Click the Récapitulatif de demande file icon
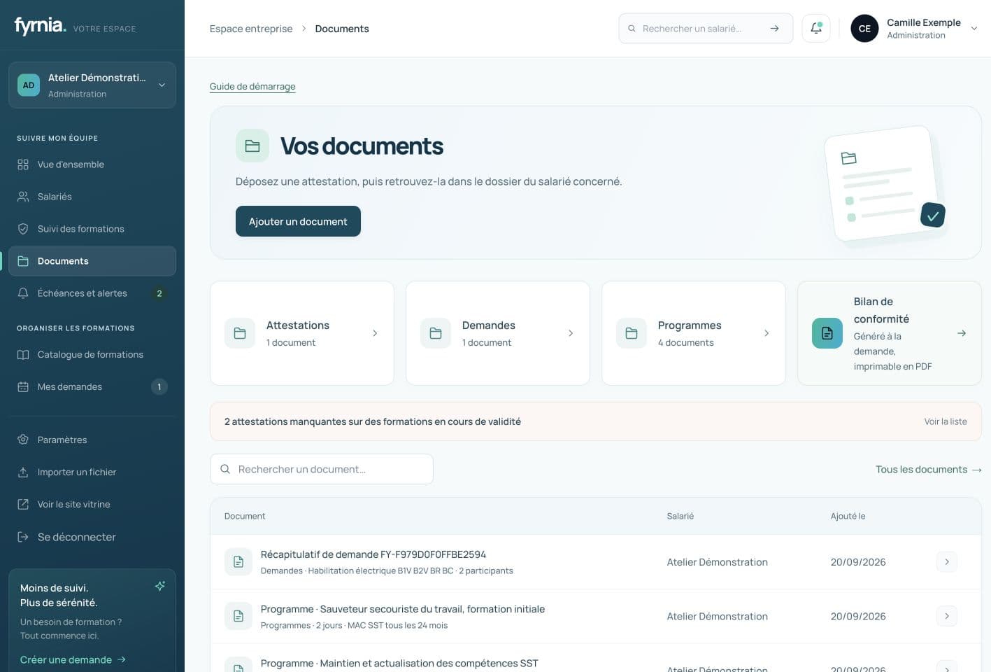 click(x=238, y=562)
